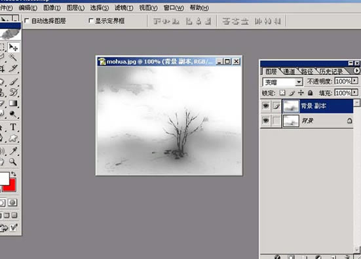Open the 帮助(H) menu
This screenshot has width=361, height=259.
(x=199, y=8)
